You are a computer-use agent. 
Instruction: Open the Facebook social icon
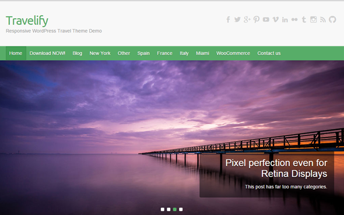click(228, 20)
